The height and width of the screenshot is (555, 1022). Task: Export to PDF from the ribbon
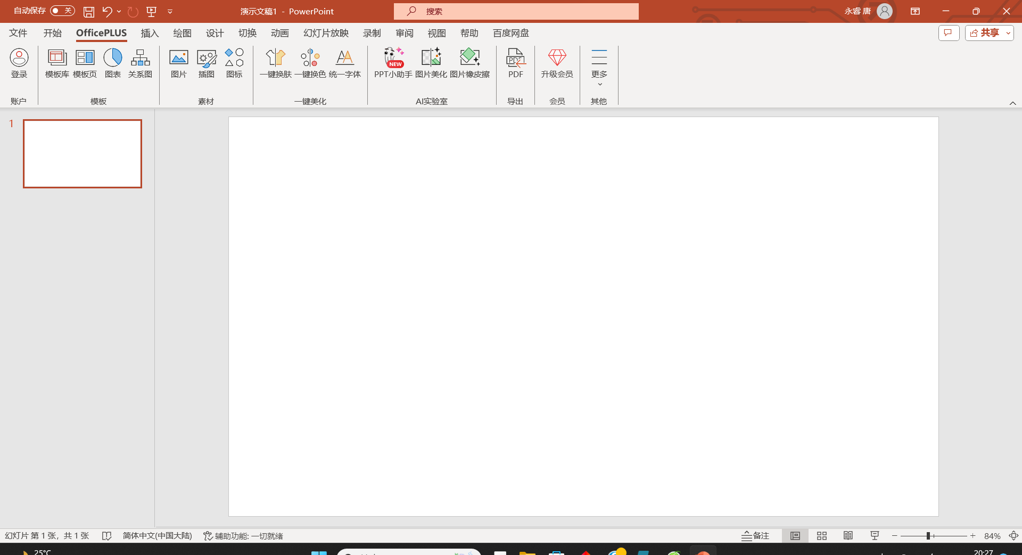[x=515, y=63]
